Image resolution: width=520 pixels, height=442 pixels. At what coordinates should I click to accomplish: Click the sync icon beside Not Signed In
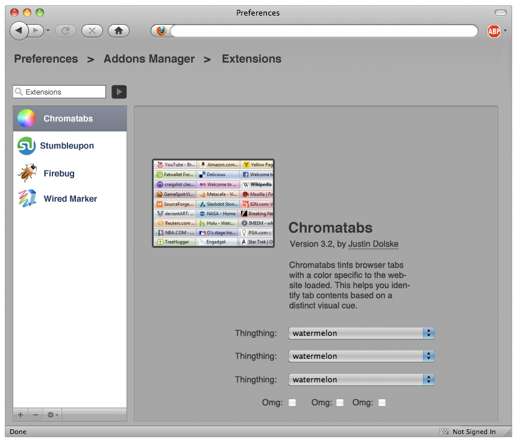point(443,431)
